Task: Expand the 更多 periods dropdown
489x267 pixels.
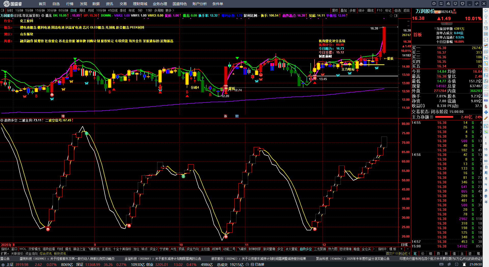Action: pos(170,10)
